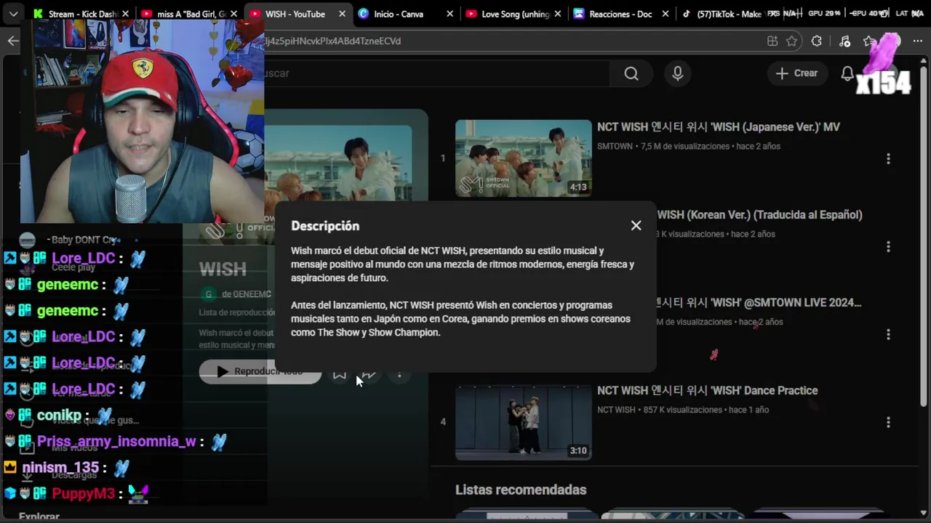Click the YouTube search magnifier button

pos(631,73)
